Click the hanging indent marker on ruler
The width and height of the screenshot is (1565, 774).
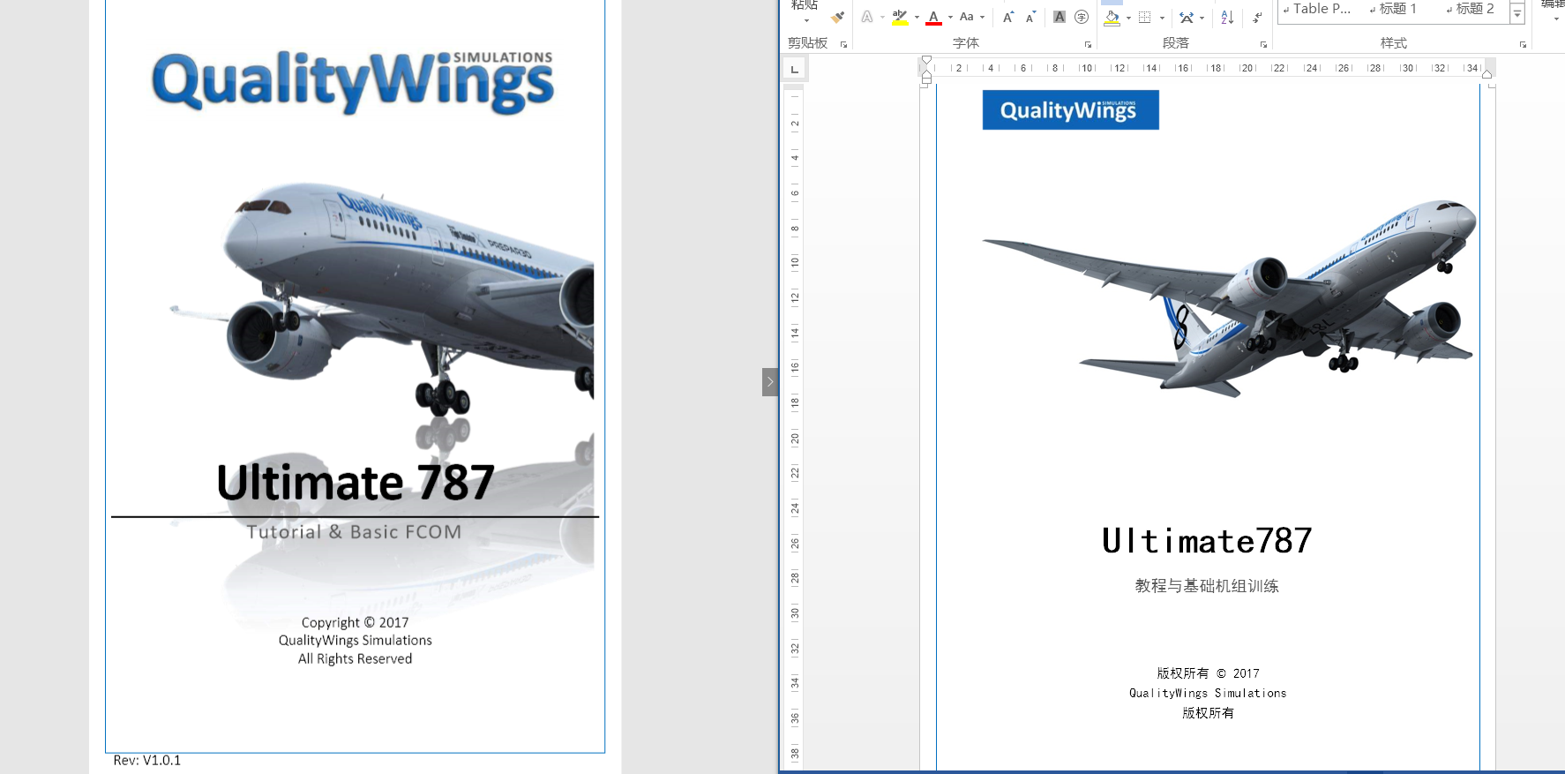coord(926,75)
